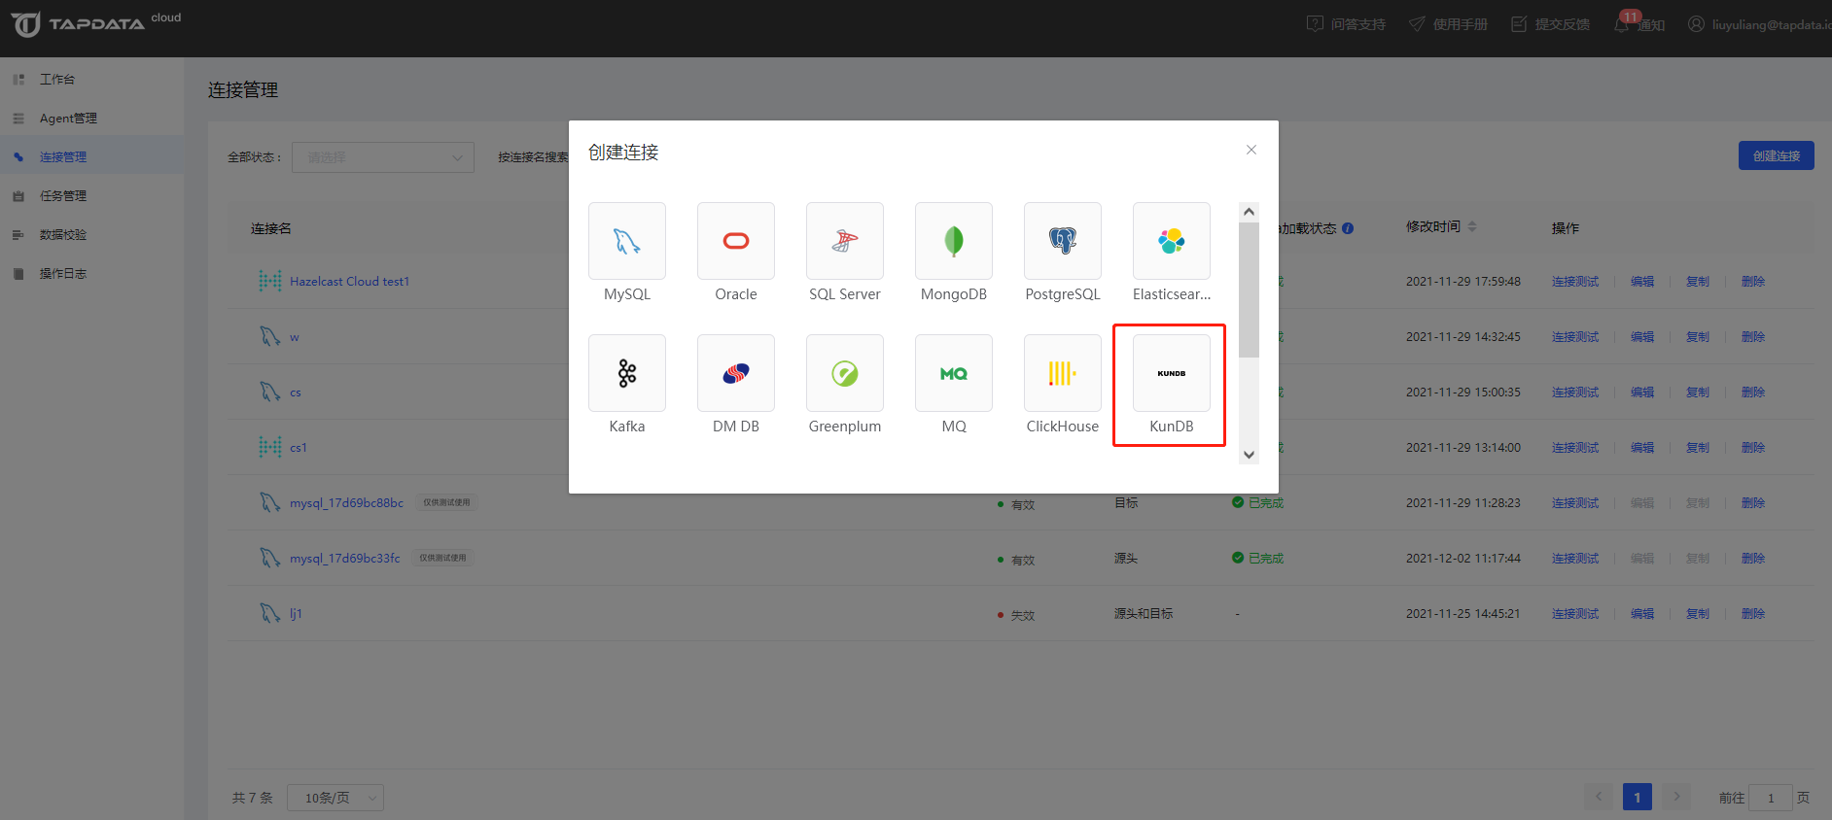The image size is (1832, 820).
Task: Click 连接测试 for Hazelcast Cloud test1
Action: click(x=1575, y=282)
